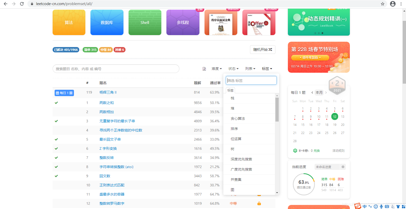This screenshot has width=406, height=209.
Task: Open problem 最长回文子串
Action: [110, 139]
